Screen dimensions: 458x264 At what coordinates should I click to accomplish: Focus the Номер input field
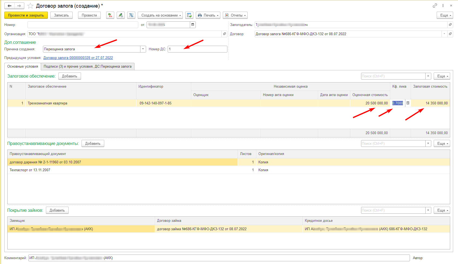coord(83,25)
